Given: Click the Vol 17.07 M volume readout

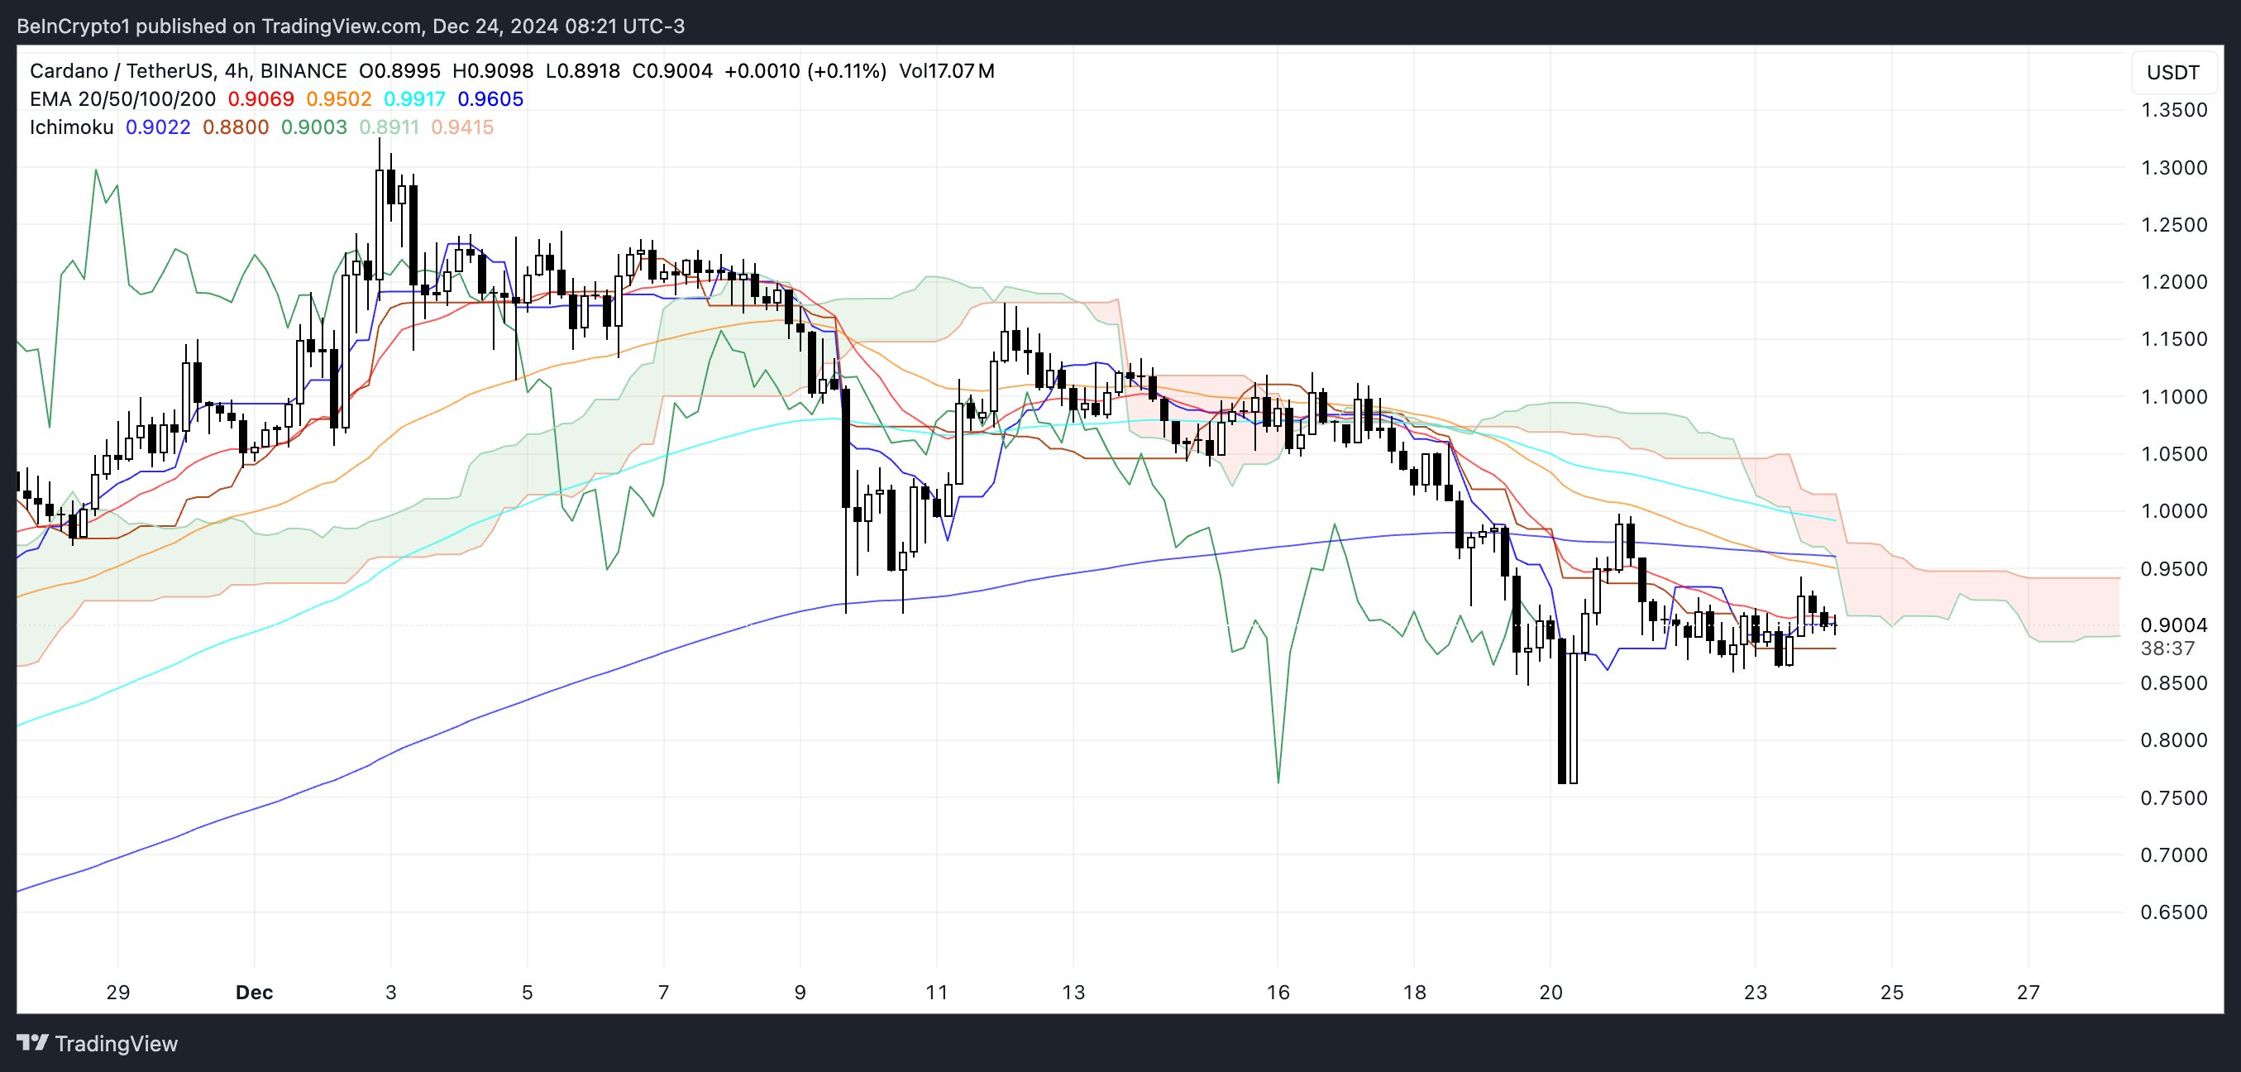Looking at the screenshot, I should pos(947,71).
